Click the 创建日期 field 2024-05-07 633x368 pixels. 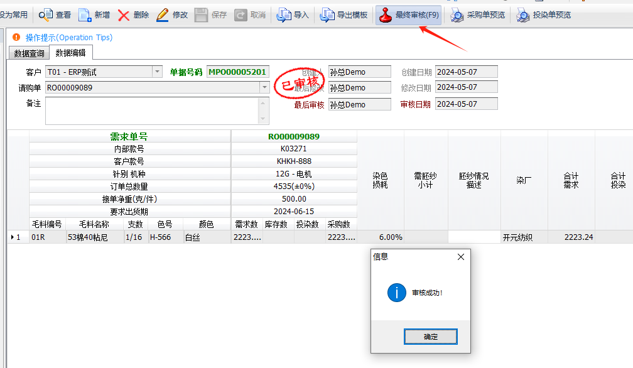pyautogui.click(x=466, y=72)
